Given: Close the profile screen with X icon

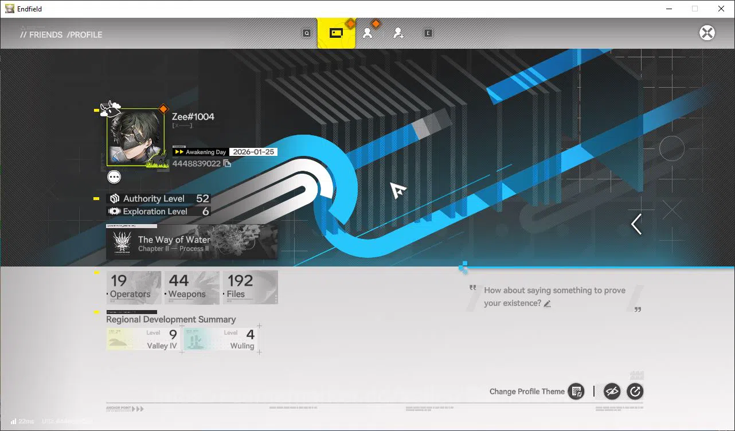Looking at the screenshot, I should 707,33.
